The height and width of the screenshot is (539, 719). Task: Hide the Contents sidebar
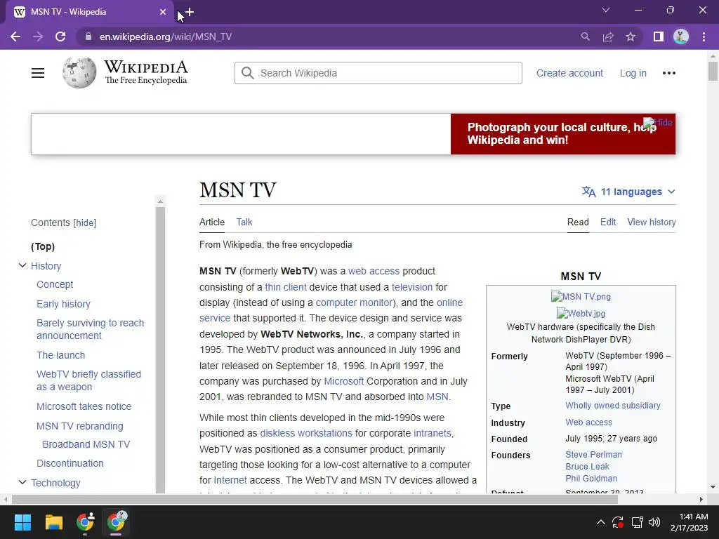click(85, 222)
